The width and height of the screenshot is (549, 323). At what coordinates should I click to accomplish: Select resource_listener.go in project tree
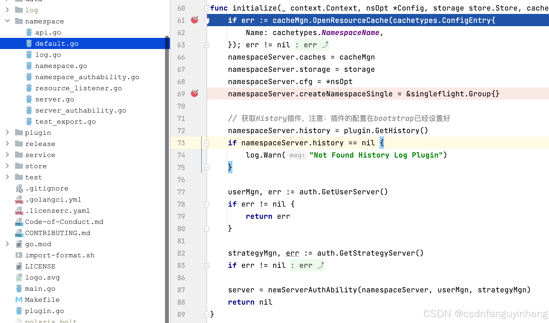click(x=78, y=88)
